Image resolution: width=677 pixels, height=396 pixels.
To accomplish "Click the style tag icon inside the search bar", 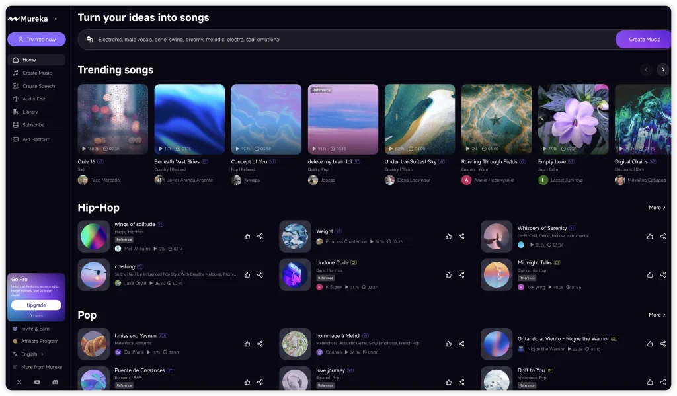I will click(x=90, y=40).
